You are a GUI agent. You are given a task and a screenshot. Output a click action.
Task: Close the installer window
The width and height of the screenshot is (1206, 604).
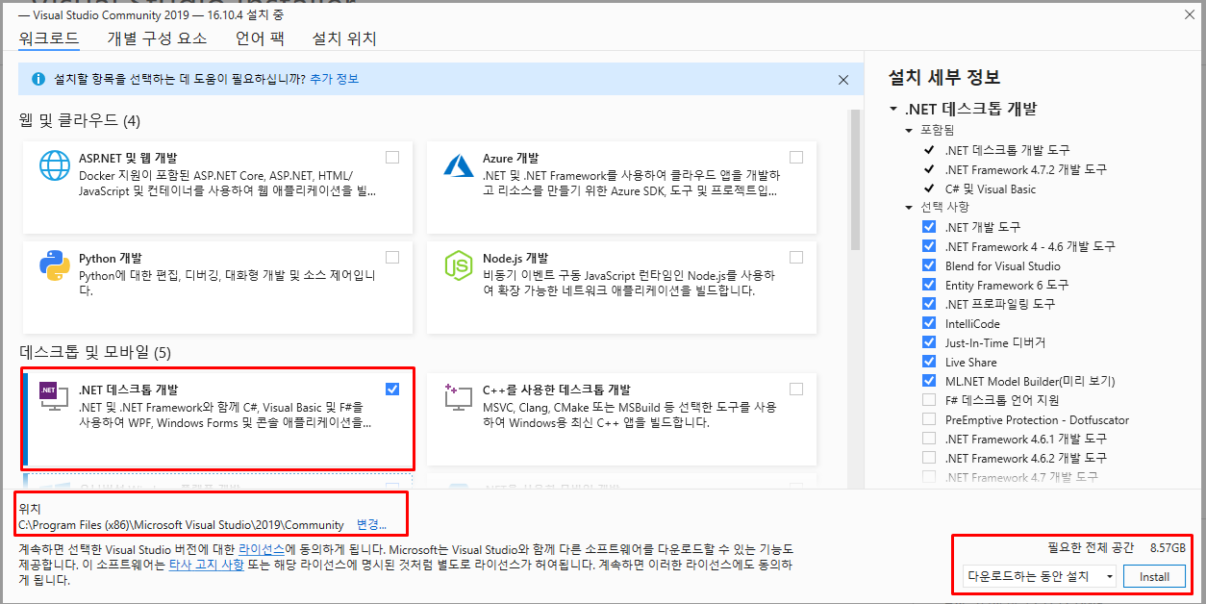[x=1191, y=13]
